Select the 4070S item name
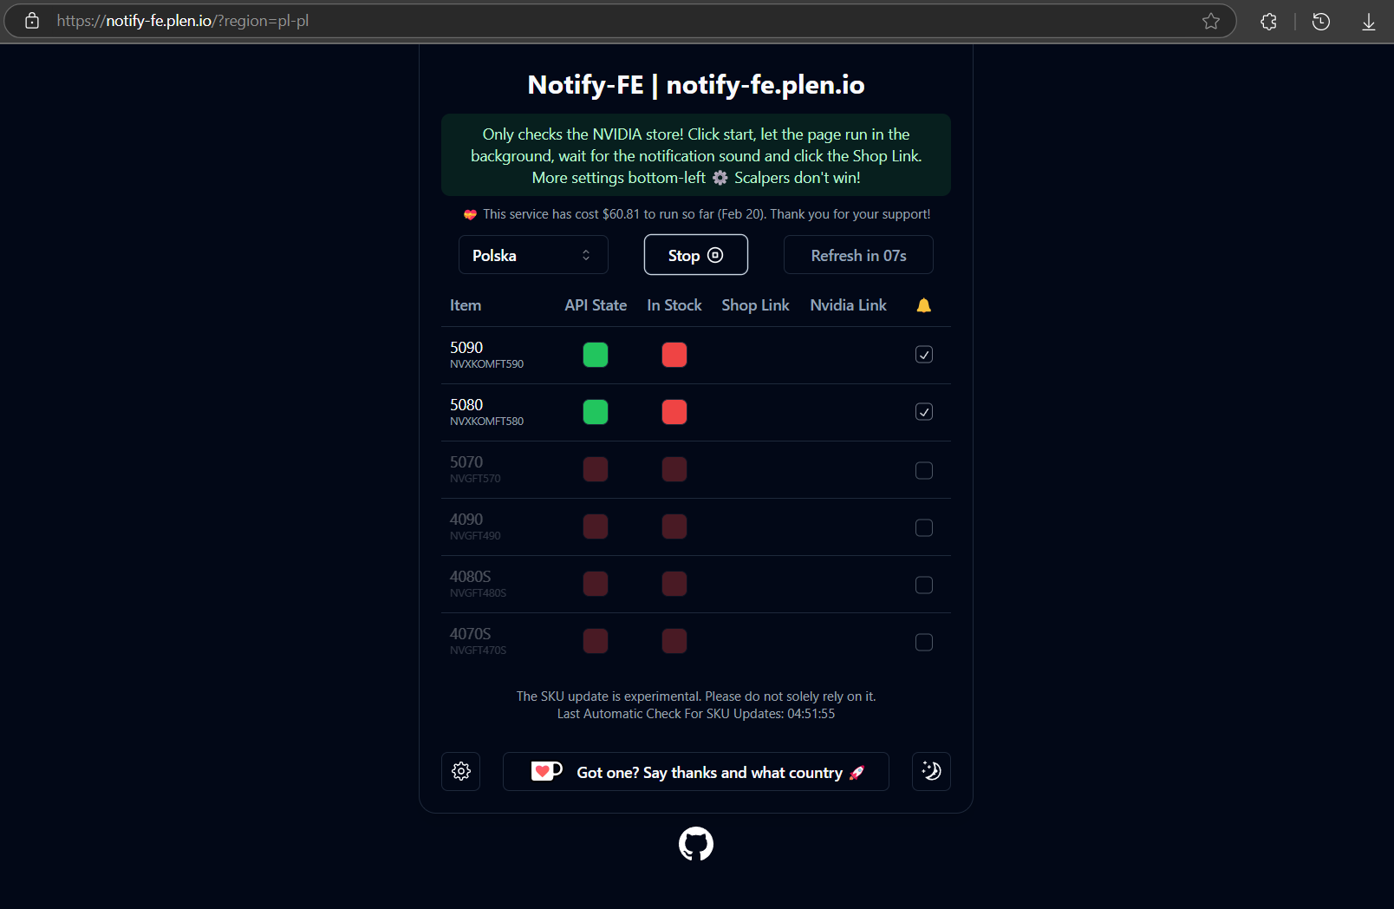Image resolution: width=1394 pixels, height=909 pixels. point(471,634)
